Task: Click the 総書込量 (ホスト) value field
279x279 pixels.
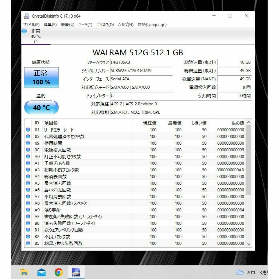Action: pos(235,71)
